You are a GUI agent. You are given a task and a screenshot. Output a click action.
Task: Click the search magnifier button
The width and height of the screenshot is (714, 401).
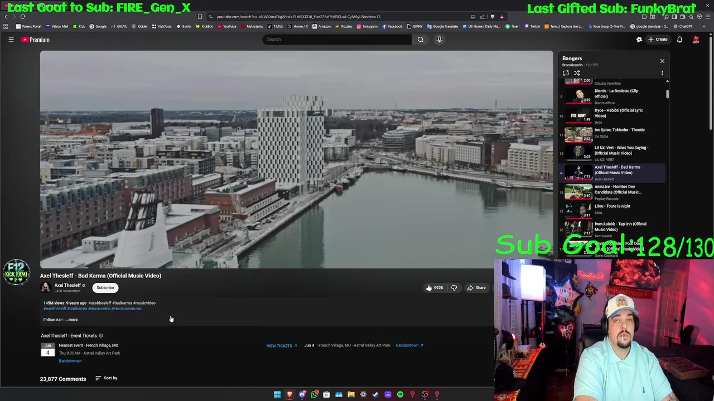pos(421,40)
